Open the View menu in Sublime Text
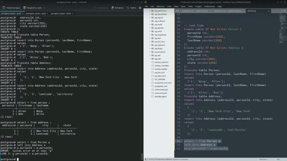287x161 pixels. (176, 6)
